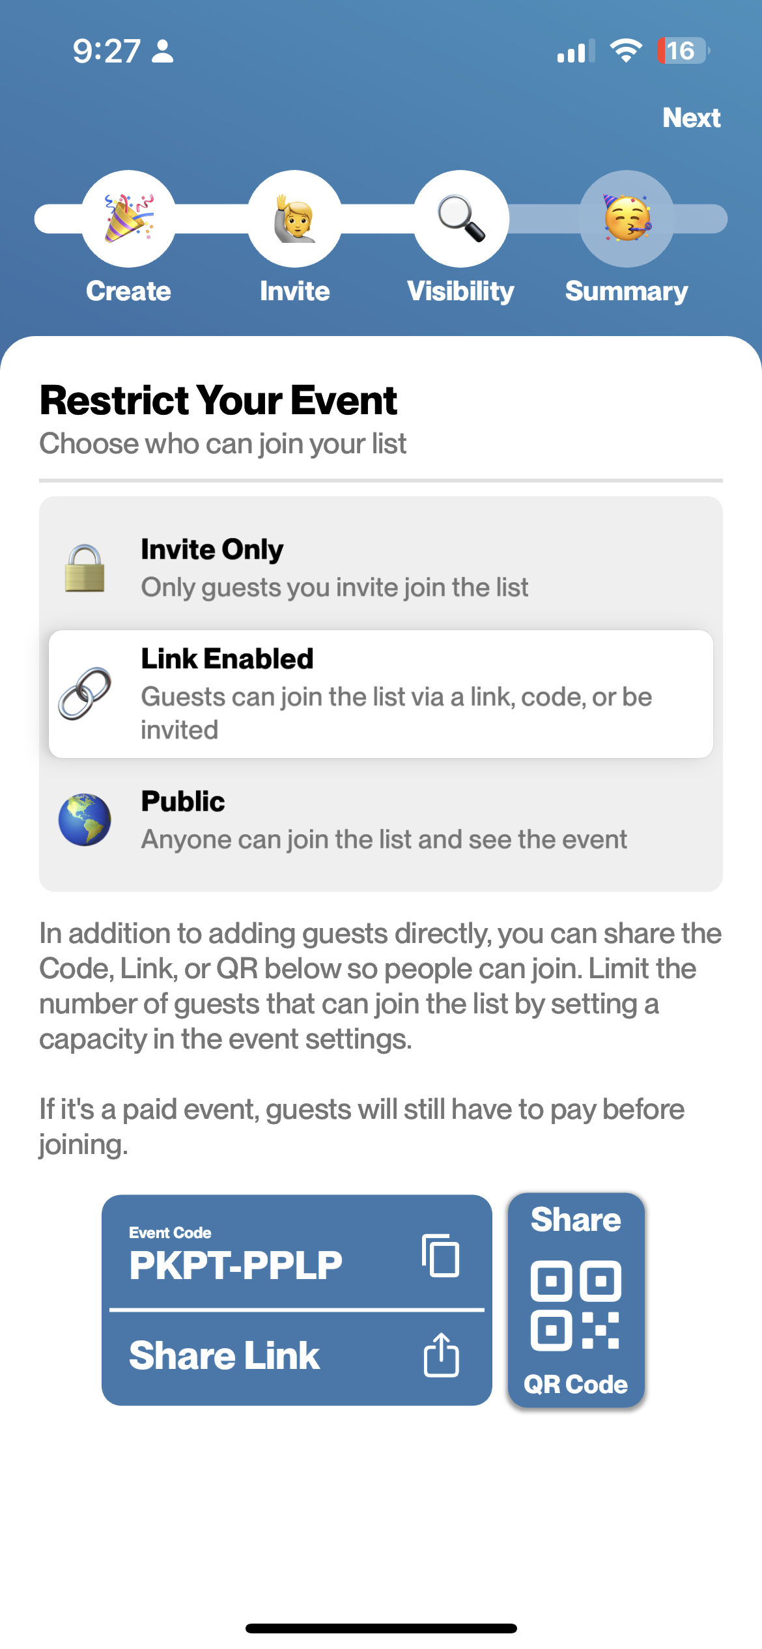Tap the padlock icon for Invite Only

[x=85, y=568]
